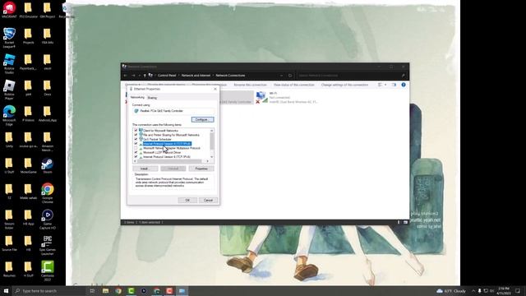Open address bar history dropdown

coord(281,76)
